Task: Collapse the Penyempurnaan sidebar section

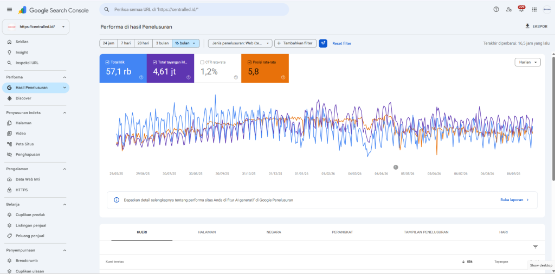Action: tap(64, 250)
